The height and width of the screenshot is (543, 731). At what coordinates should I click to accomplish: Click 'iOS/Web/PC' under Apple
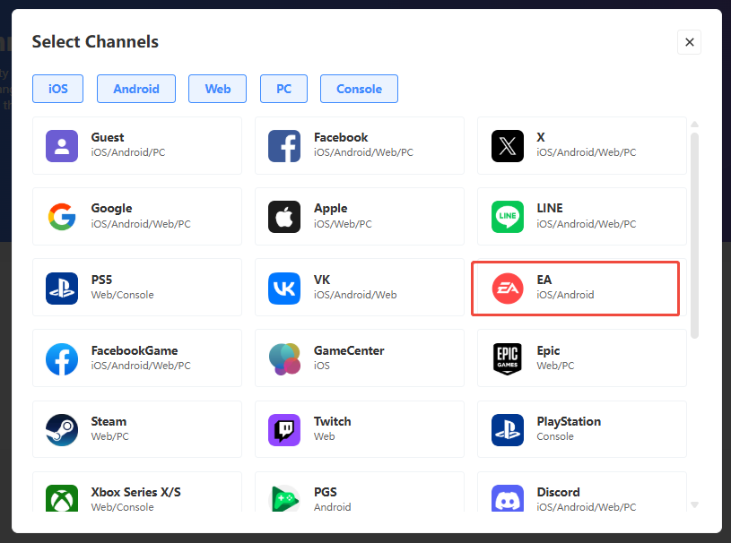tap(343, 224)
